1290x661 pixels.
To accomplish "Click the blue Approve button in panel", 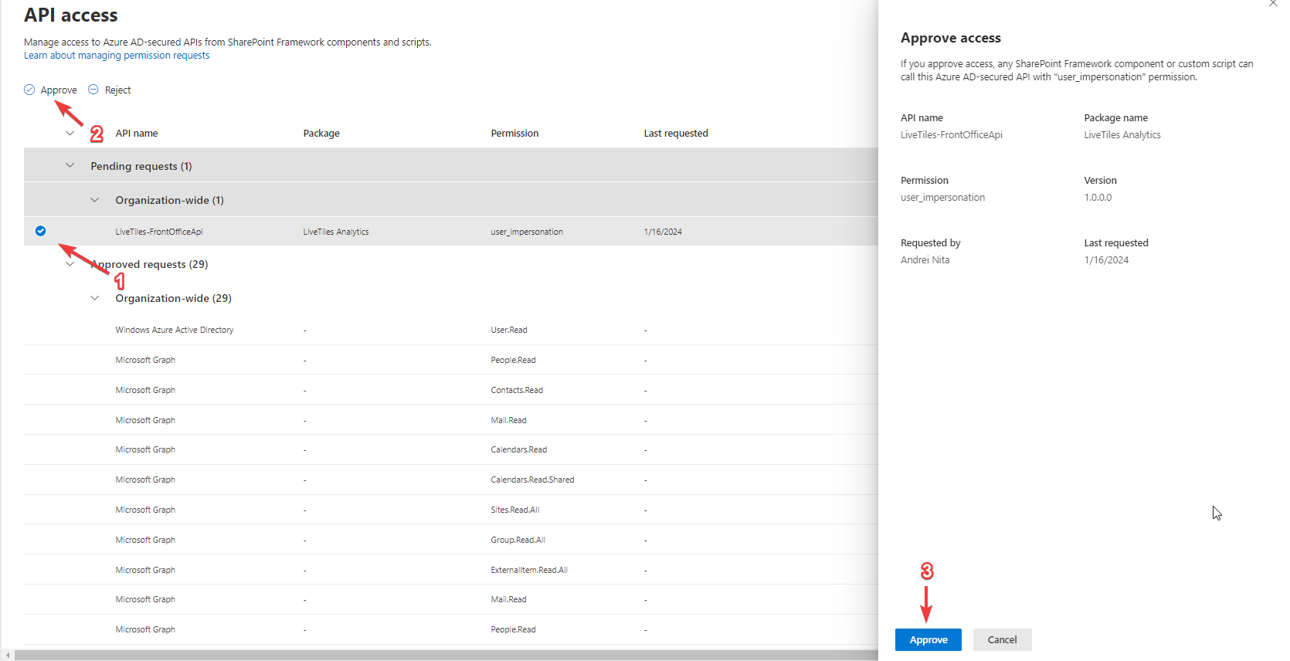I will pyautogui.click(x=928, y=639).
